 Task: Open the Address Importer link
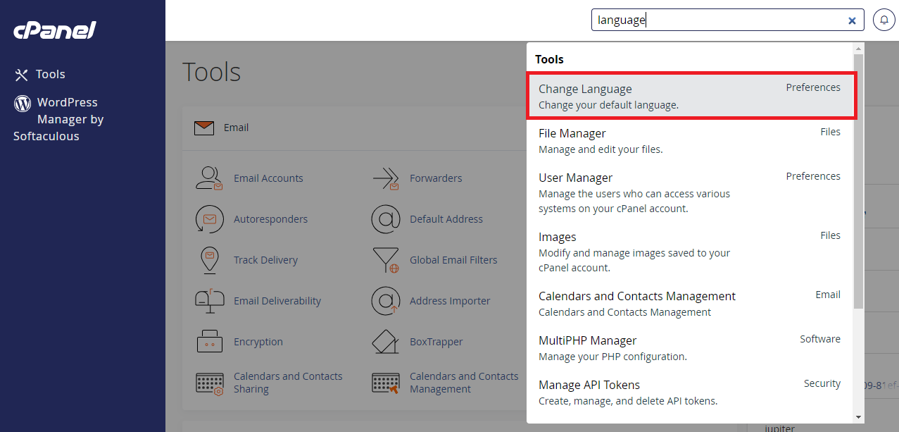(450, 301)
